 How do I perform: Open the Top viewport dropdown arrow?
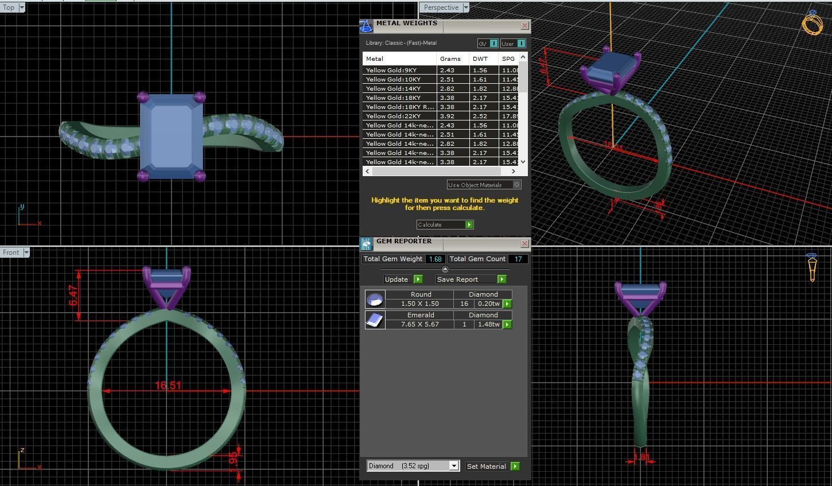22,7
